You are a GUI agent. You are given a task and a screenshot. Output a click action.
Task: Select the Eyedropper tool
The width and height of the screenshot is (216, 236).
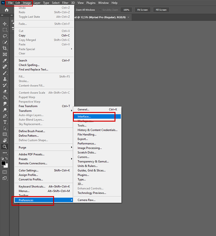click(x=5, y=61)
